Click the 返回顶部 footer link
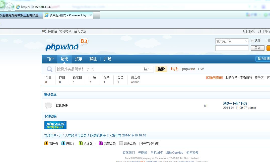The width and height of the screenshot is (270, 162). (x=192, y=153)
